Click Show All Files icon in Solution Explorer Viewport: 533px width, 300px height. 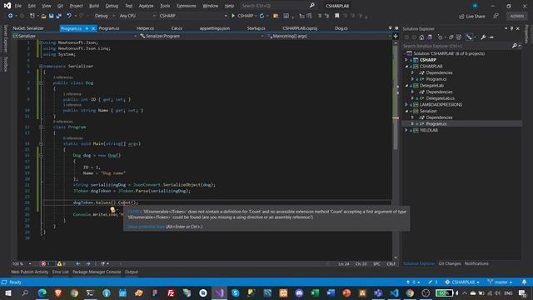(459, 37)
